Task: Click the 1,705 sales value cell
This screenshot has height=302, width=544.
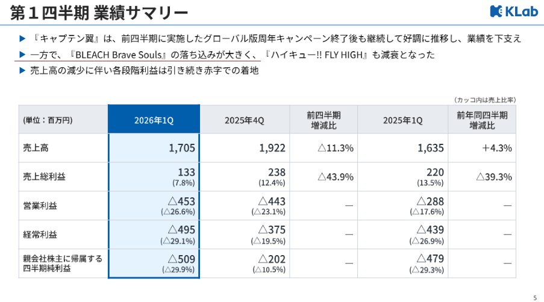Action: 182,148
